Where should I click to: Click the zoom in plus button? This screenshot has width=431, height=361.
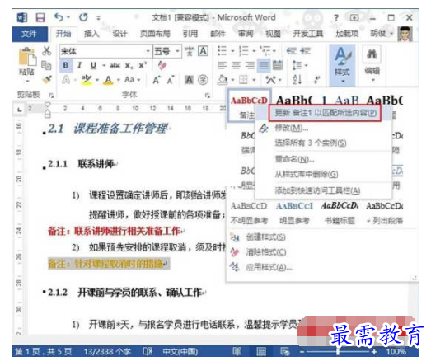coord(374,351)
